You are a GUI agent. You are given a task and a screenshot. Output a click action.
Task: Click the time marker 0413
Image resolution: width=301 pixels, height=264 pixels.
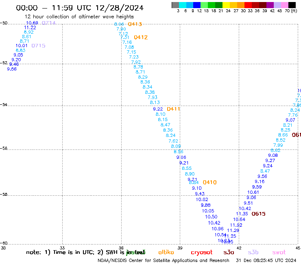pyautogui.click(x=135, y=24)
